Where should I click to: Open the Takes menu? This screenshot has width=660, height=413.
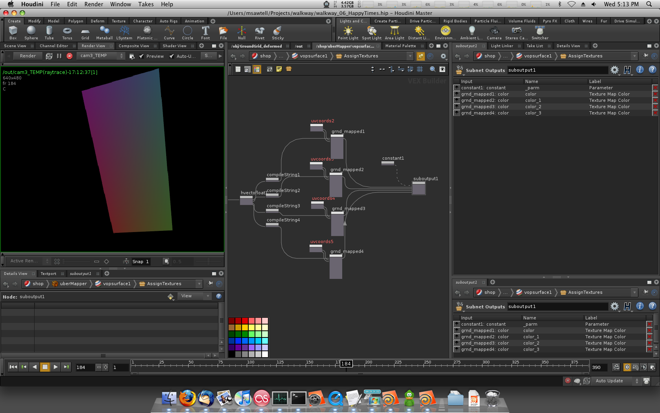pos(146,4)
